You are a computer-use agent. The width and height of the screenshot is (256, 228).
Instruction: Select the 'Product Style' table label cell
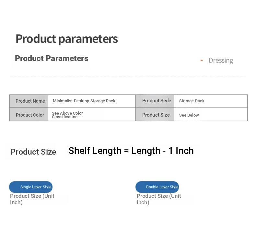coord(157,101)
